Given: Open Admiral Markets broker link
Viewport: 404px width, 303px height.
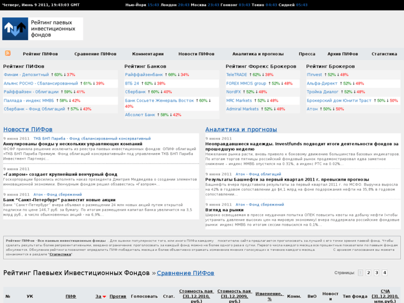Looking at the screenshot, I should (242, 109).
